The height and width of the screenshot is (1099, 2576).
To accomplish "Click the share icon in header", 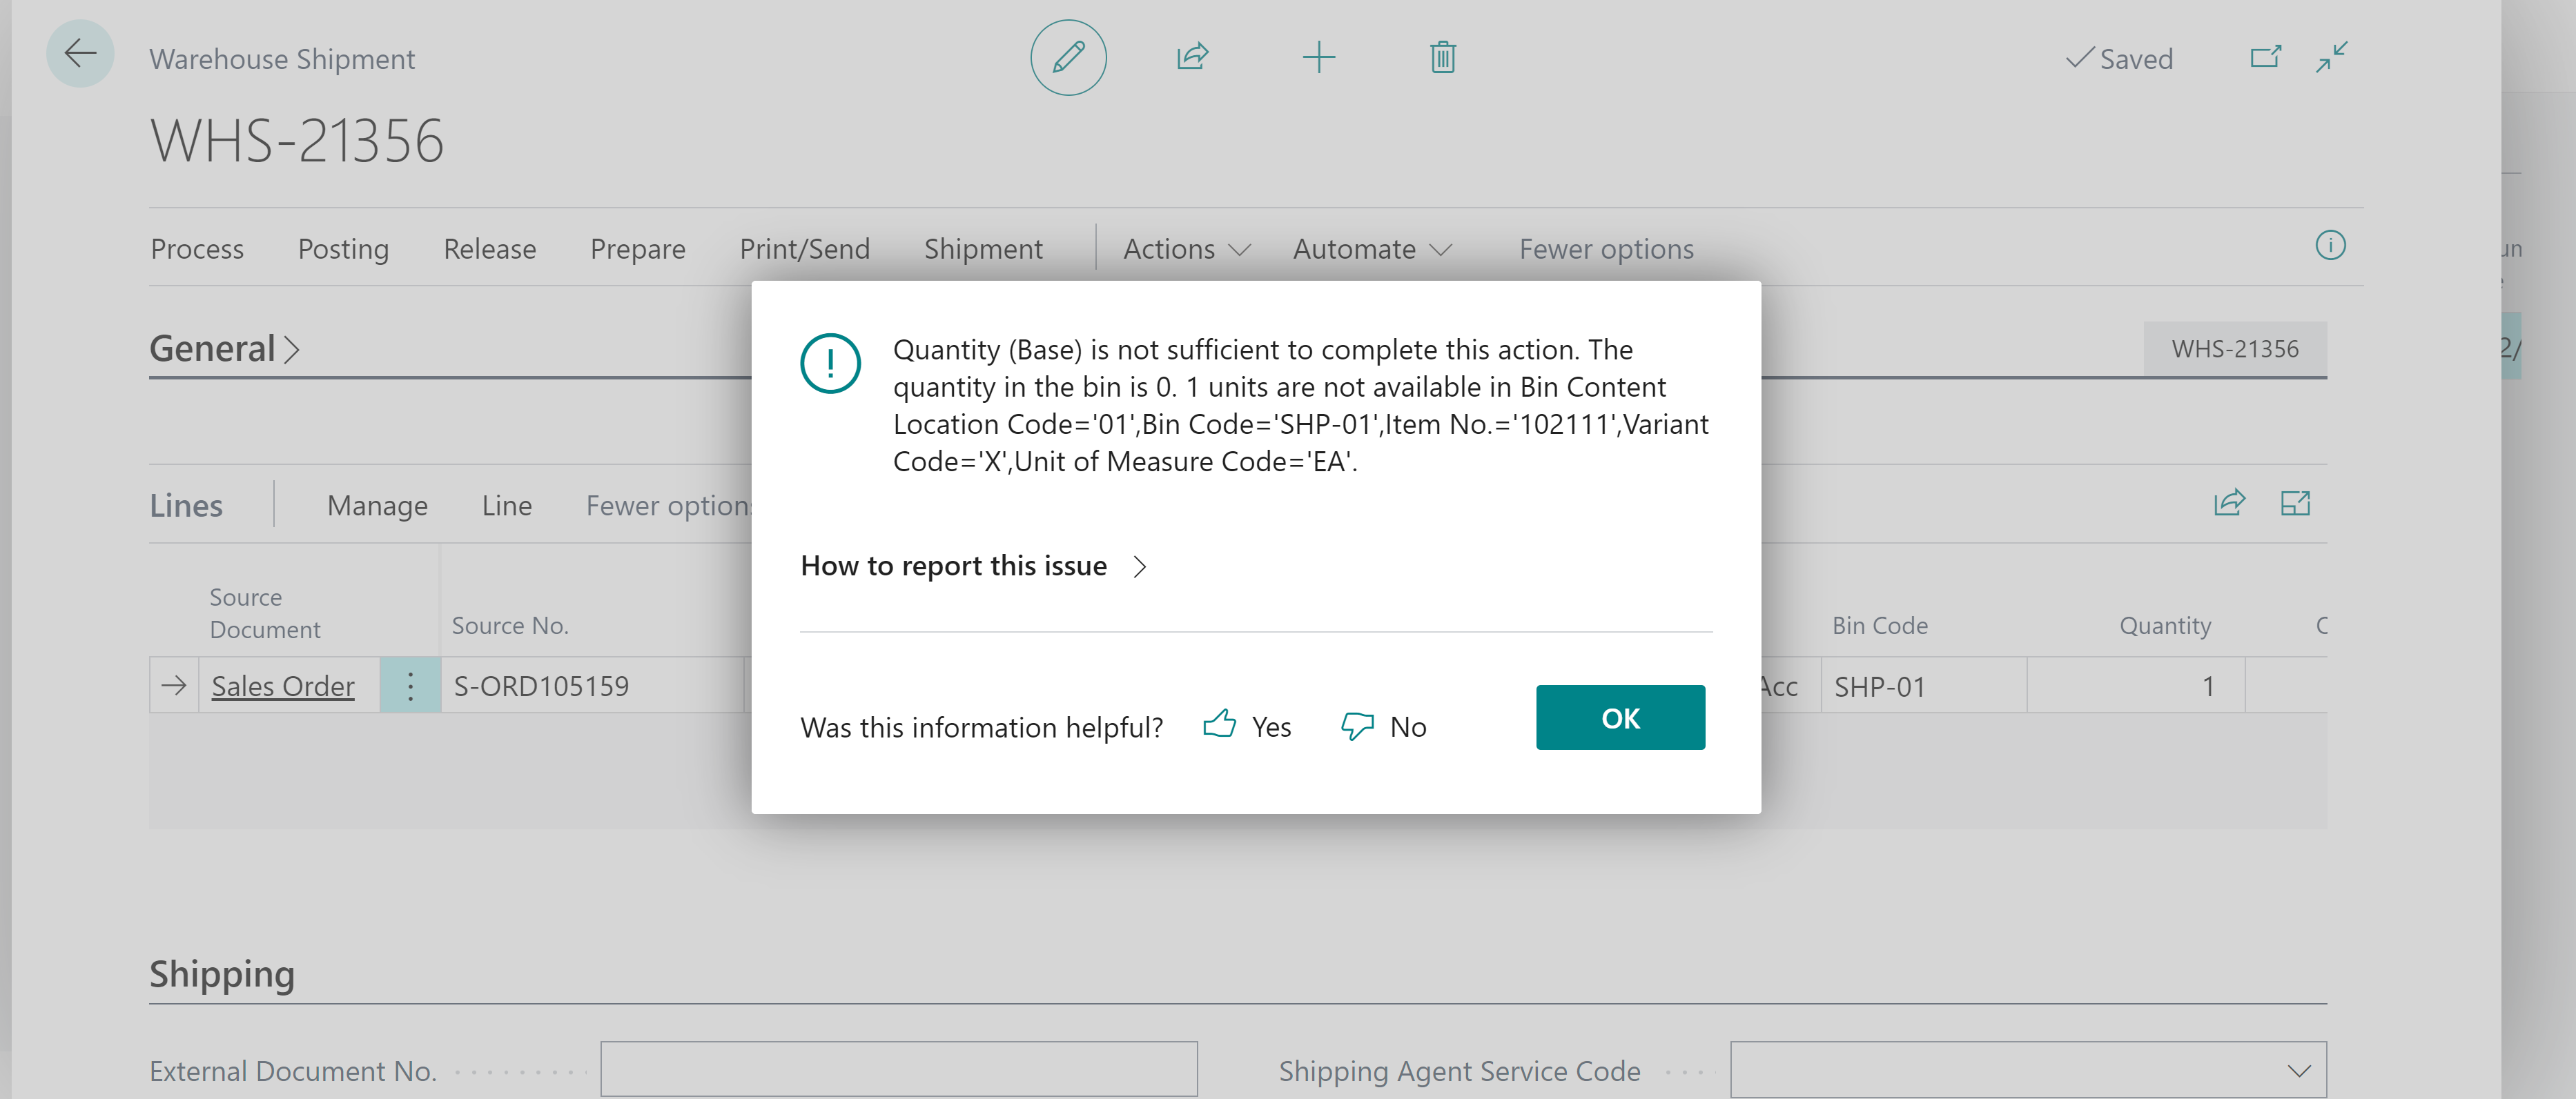I will pyautogui.click(x=1193, y=57).
